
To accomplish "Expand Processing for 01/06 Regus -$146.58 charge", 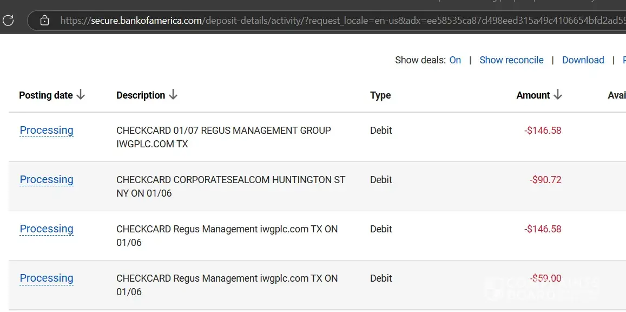I will tap(47, 229).
